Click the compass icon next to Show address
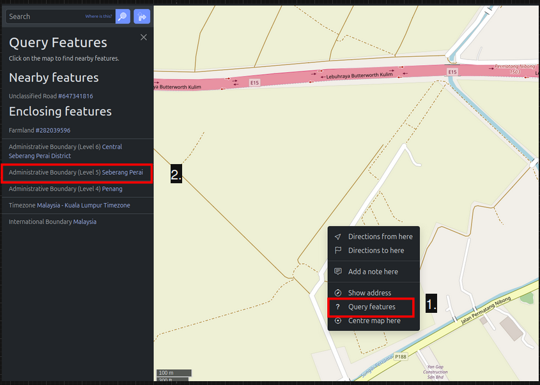 [x=337, y=292]
